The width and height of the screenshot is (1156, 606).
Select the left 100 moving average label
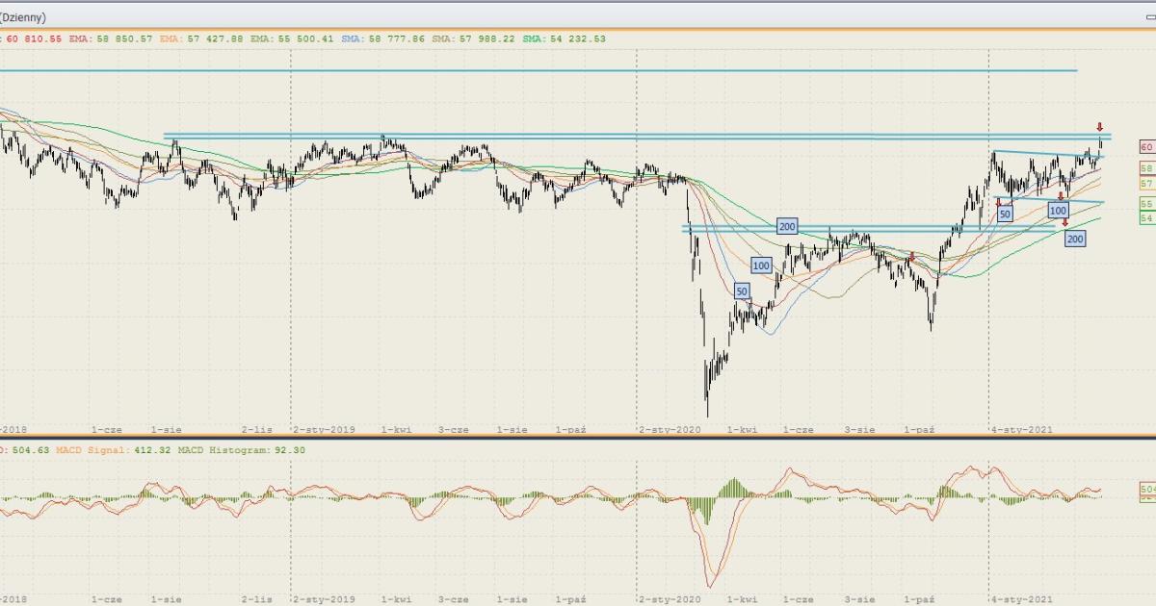click(761, 265)
